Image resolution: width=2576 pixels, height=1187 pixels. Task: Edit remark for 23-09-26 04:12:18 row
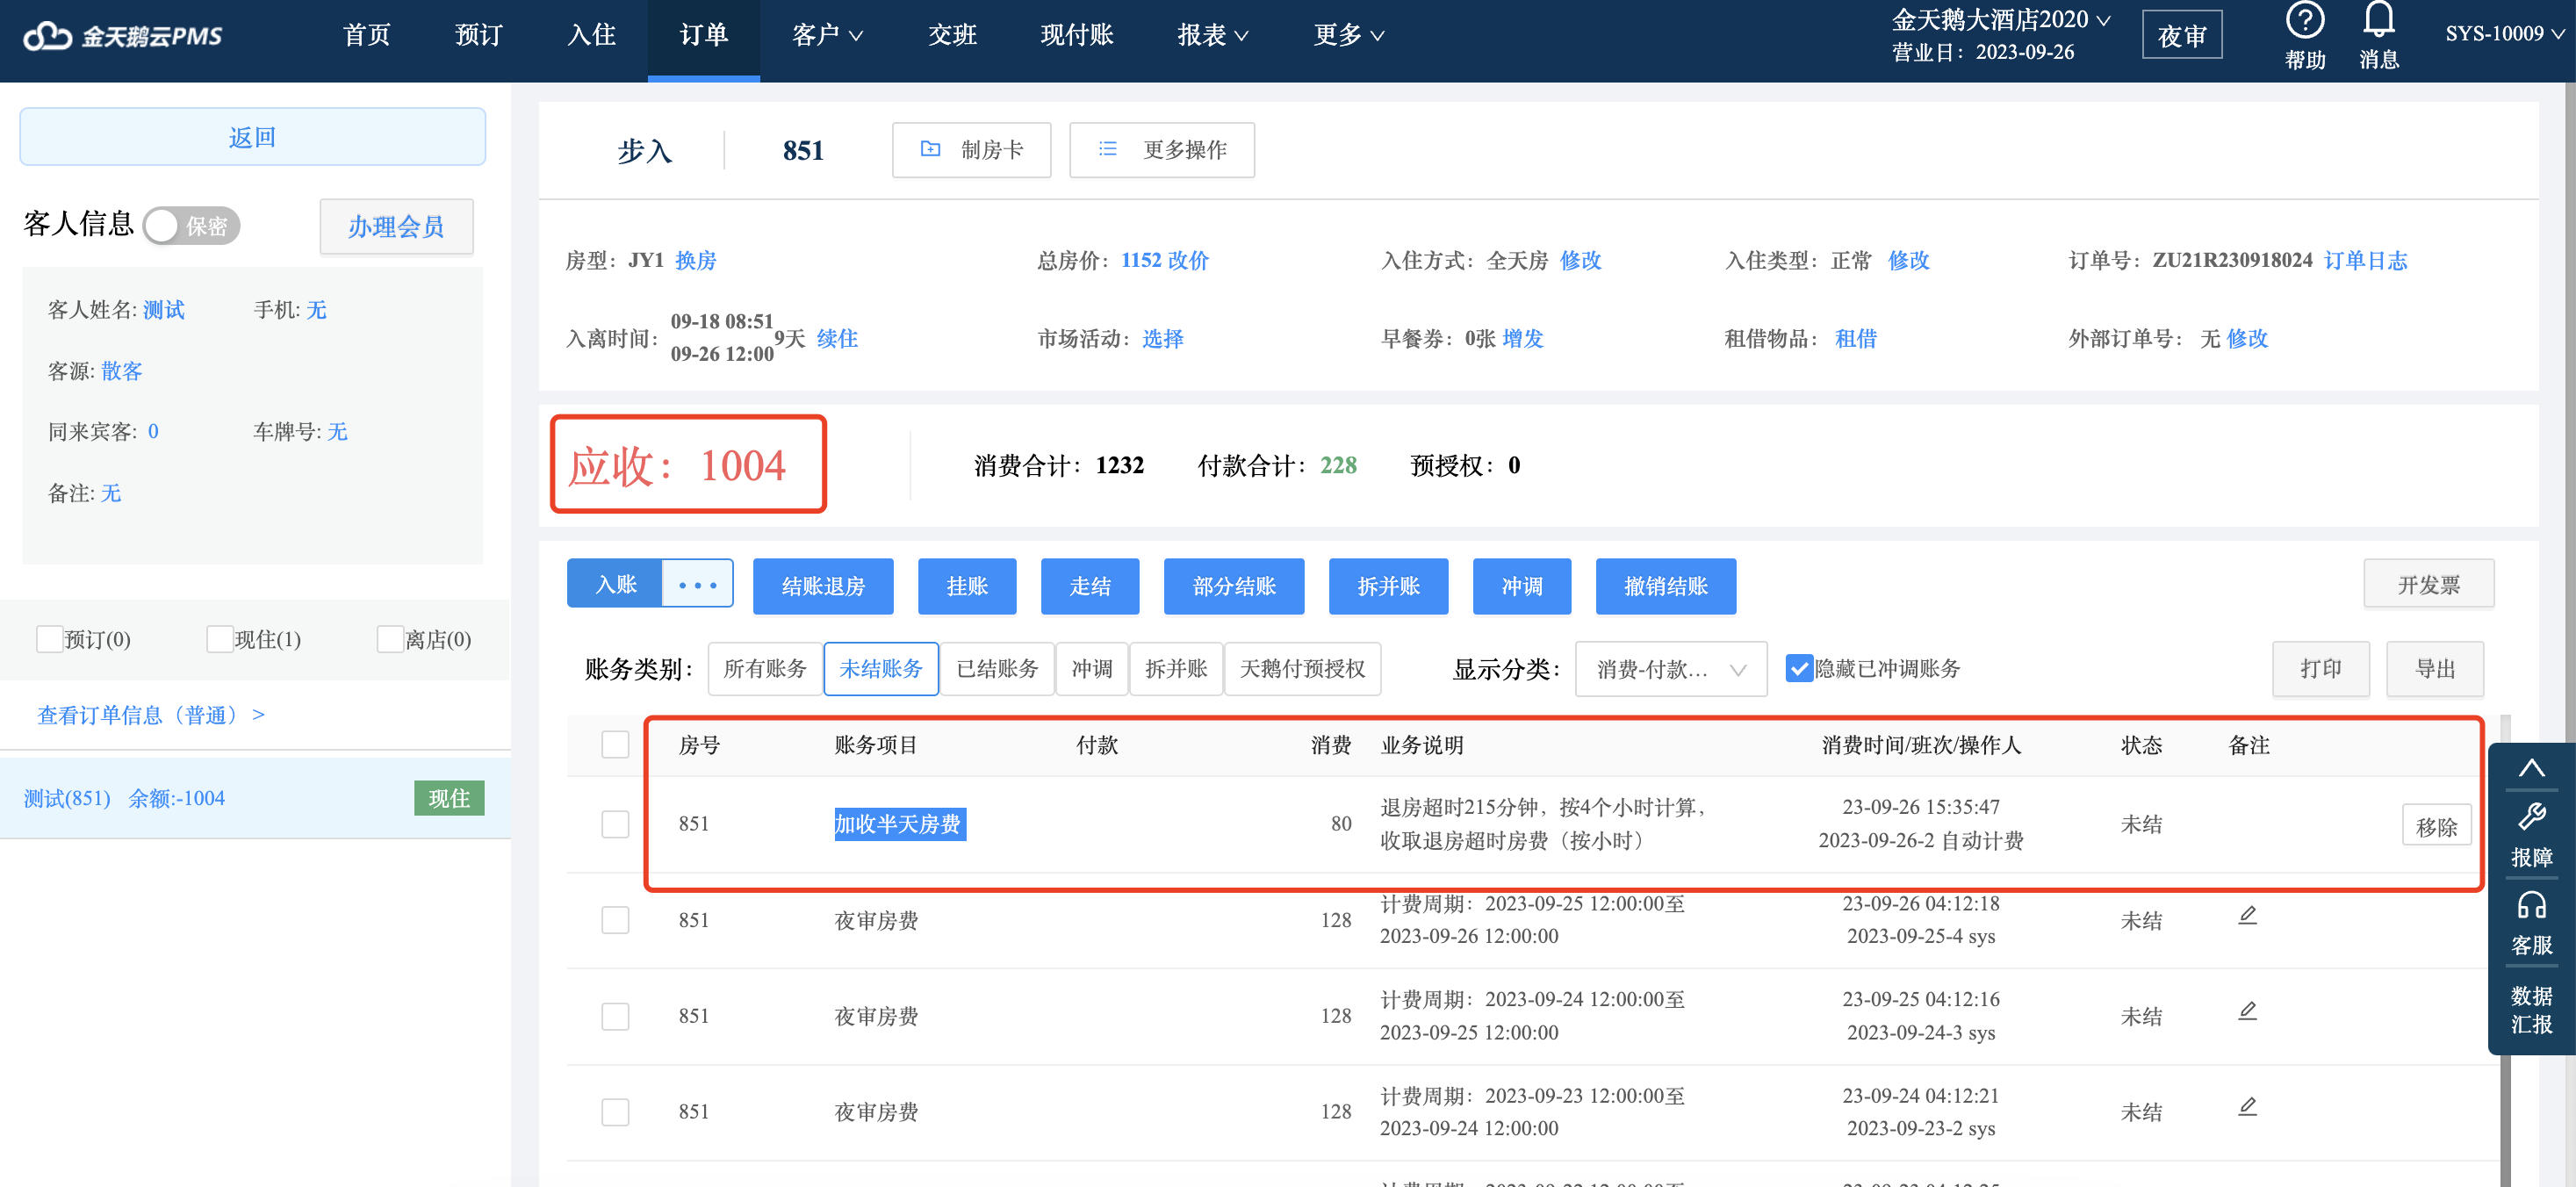point(2247,915)
